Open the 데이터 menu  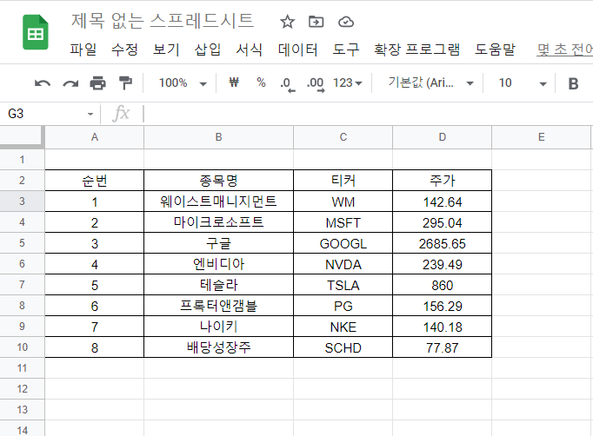pyautogui.click(x=298, y=50)
